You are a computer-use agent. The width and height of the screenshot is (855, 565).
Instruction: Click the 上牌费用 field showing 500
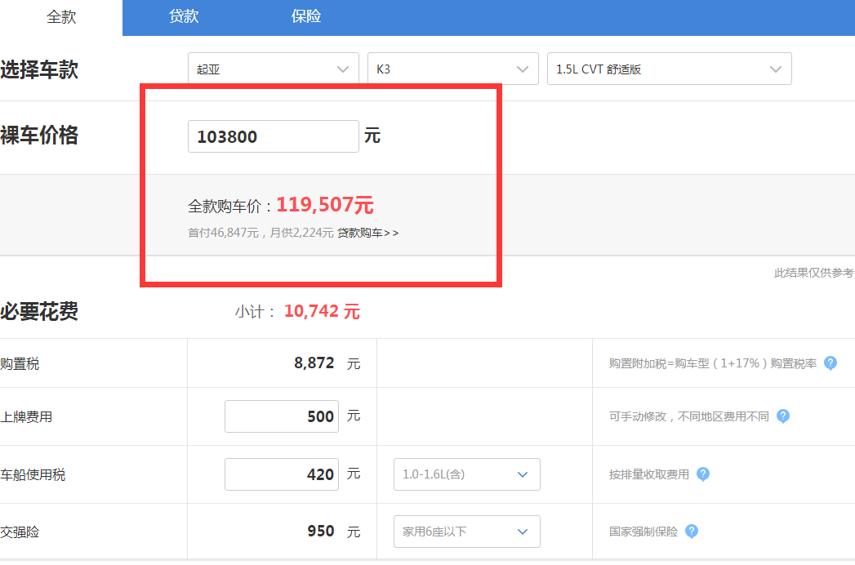282,416
